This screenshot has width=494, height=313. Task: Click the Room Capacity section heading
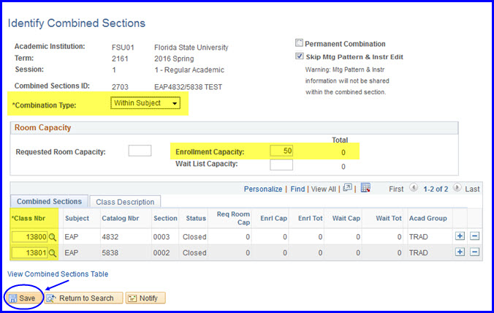(42, 128)
